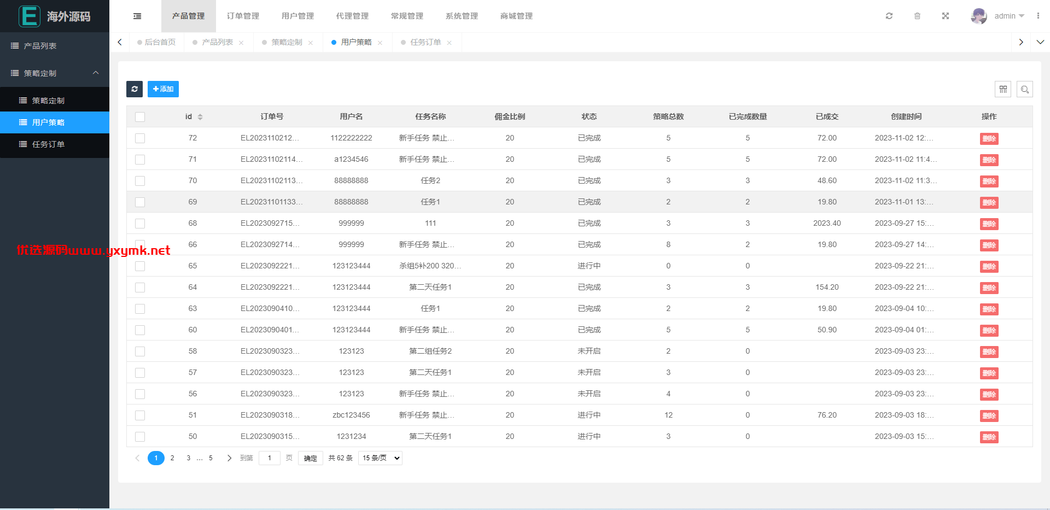Open the 系统管理 top menu
This screenshot has width=1050, height=510.
click(x=462, y=16)
